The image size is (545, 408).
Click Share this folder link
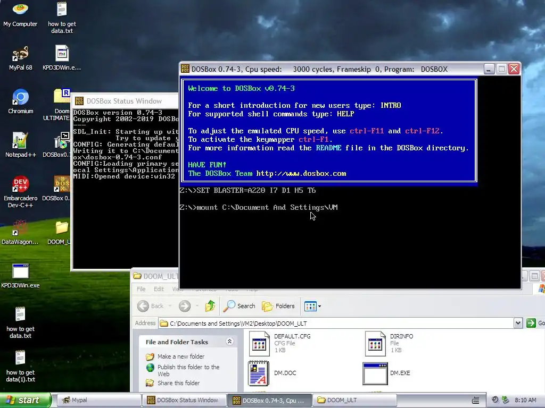point(178,383)
